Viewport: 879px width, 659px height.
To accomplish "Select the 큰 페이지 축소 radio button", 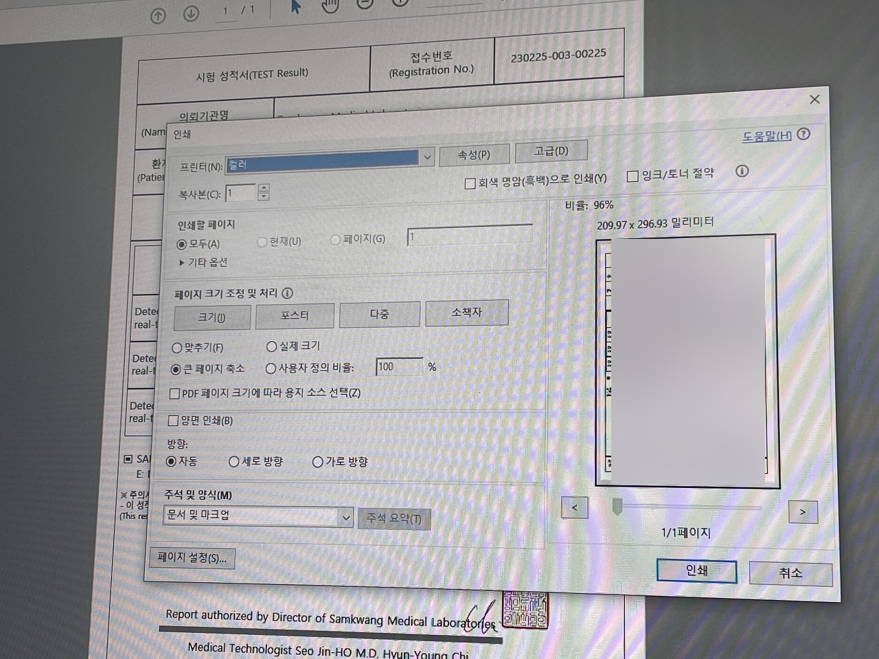I will (x=176, y=369).
